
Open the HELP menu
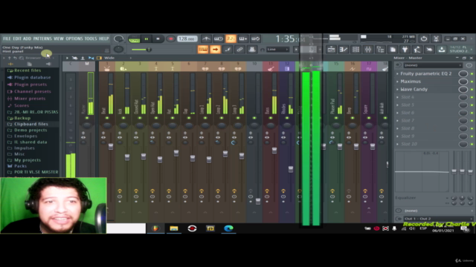click(x=104, y=39)
